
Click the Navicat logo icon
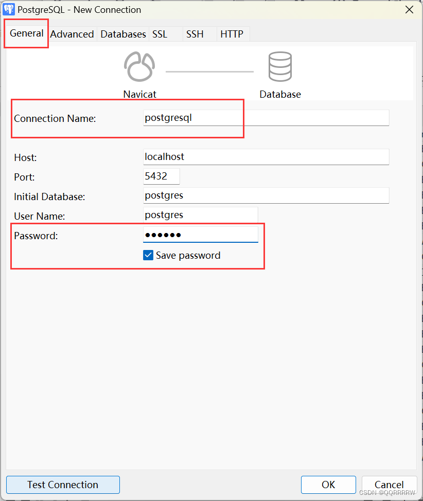(x=139, y=67)
